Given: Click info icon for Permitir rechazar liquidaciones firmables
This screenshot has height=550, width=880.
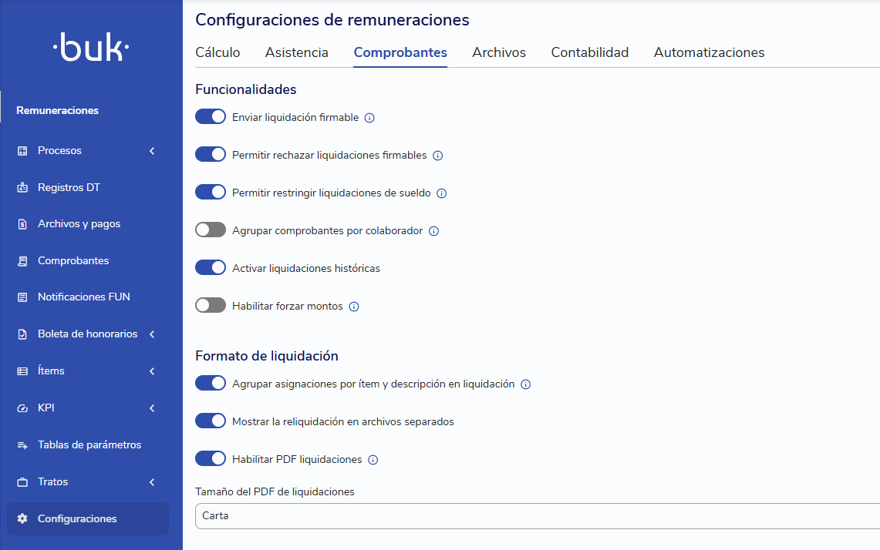Looking at the screenshot, I should tap(438, 156).
